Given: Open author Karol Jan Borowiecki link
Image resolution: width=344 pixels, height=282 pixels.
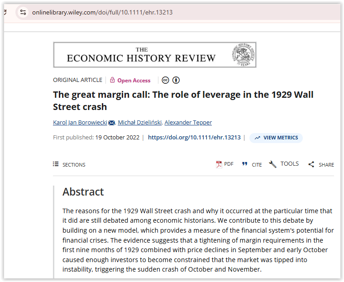Looking at the screenshot, I should (x=80, y=122).
